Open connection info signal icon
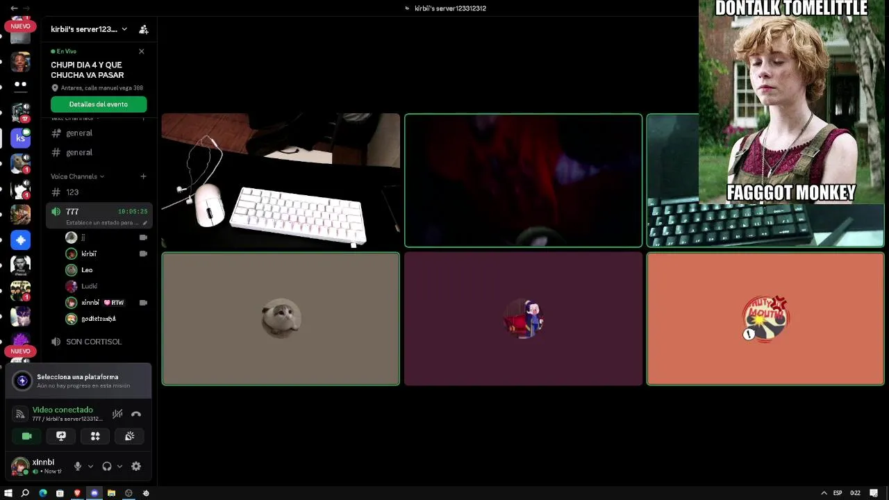889x500 pixels. [x=20, y=414]
